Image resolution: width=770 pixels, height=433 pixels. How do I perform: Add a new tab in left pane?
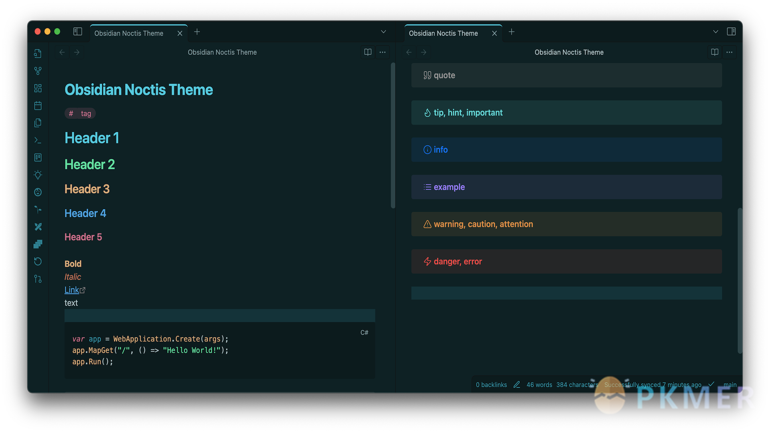[x=197, y=32]
